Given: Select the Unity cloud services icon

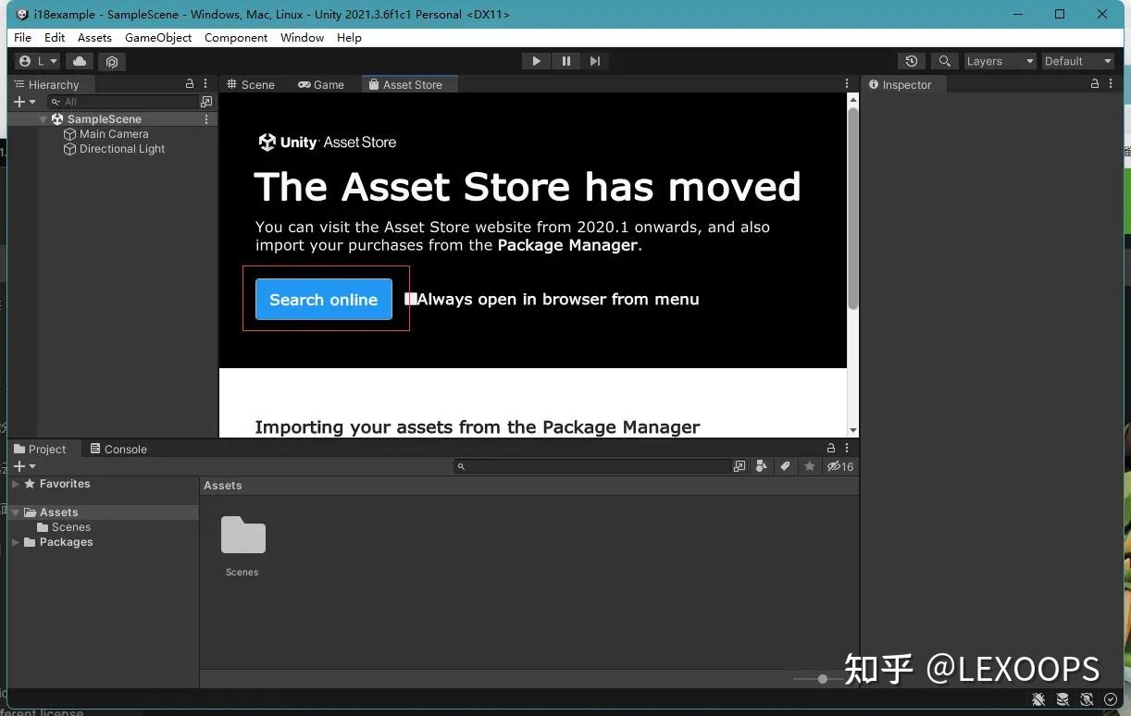Looking at the screenshot, I should pyautogui.click(x=79, y=61).
